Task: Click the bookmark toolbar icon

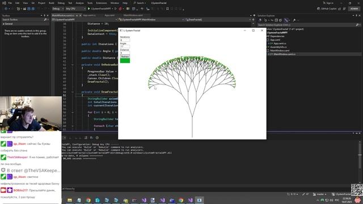Action: pos(167,8)
